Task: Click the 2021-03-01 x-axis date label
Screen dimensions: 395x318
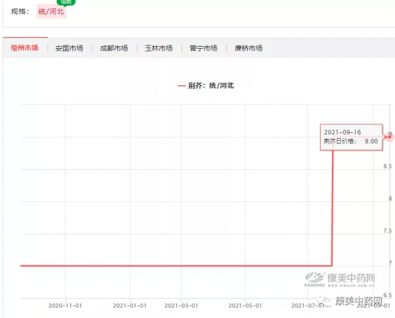Action: (180, 305)
